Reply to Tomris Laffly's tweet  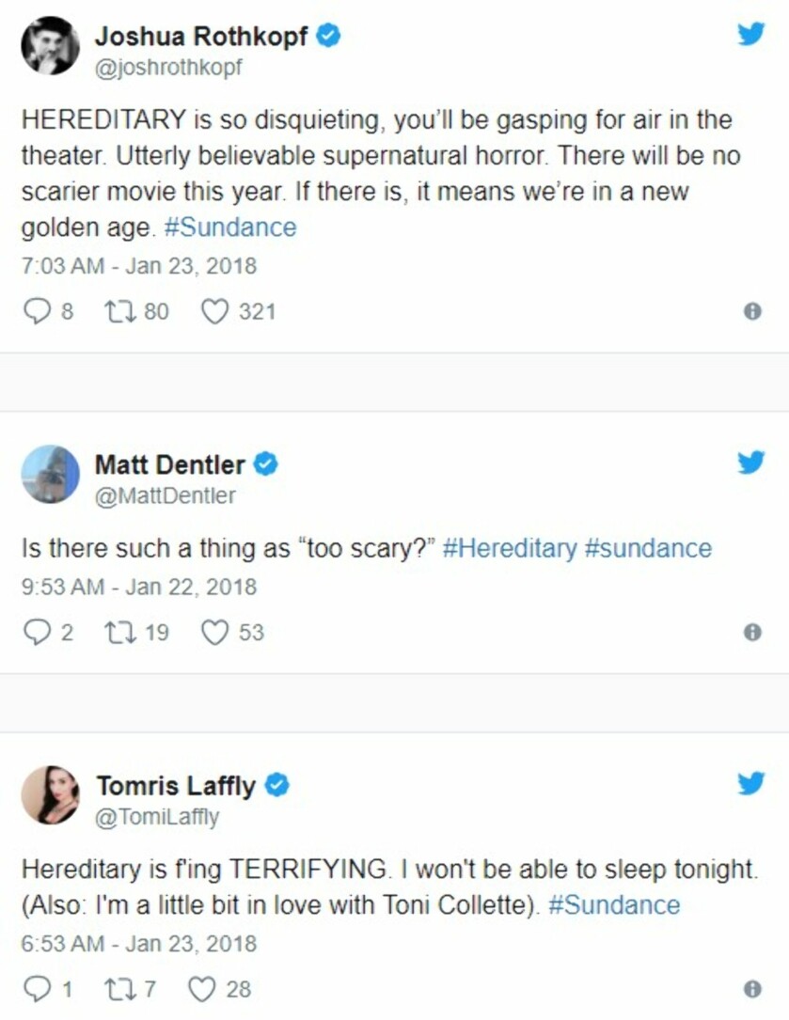tap(37, 989)
